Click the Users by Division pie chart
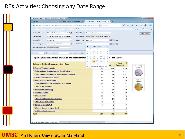 point(138,87)
